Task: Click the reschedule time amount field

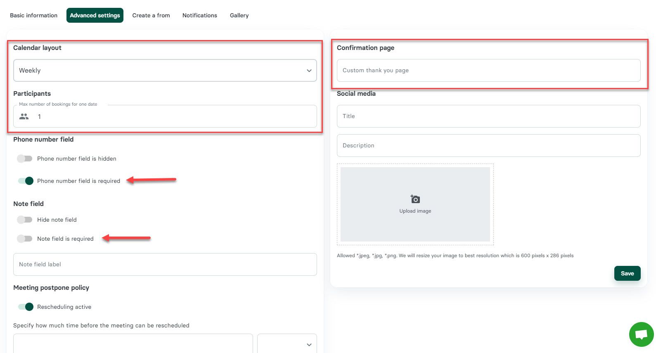Action: pyautogui.click(x=133, y=344)
